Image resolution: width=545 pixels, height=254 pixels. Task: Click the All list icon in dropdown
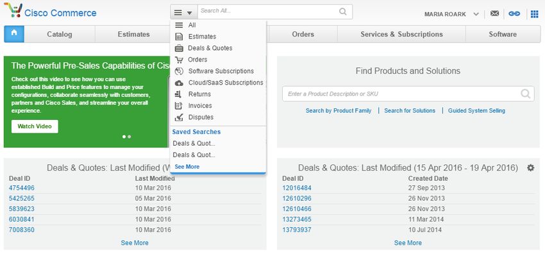(x=179, y=25)
